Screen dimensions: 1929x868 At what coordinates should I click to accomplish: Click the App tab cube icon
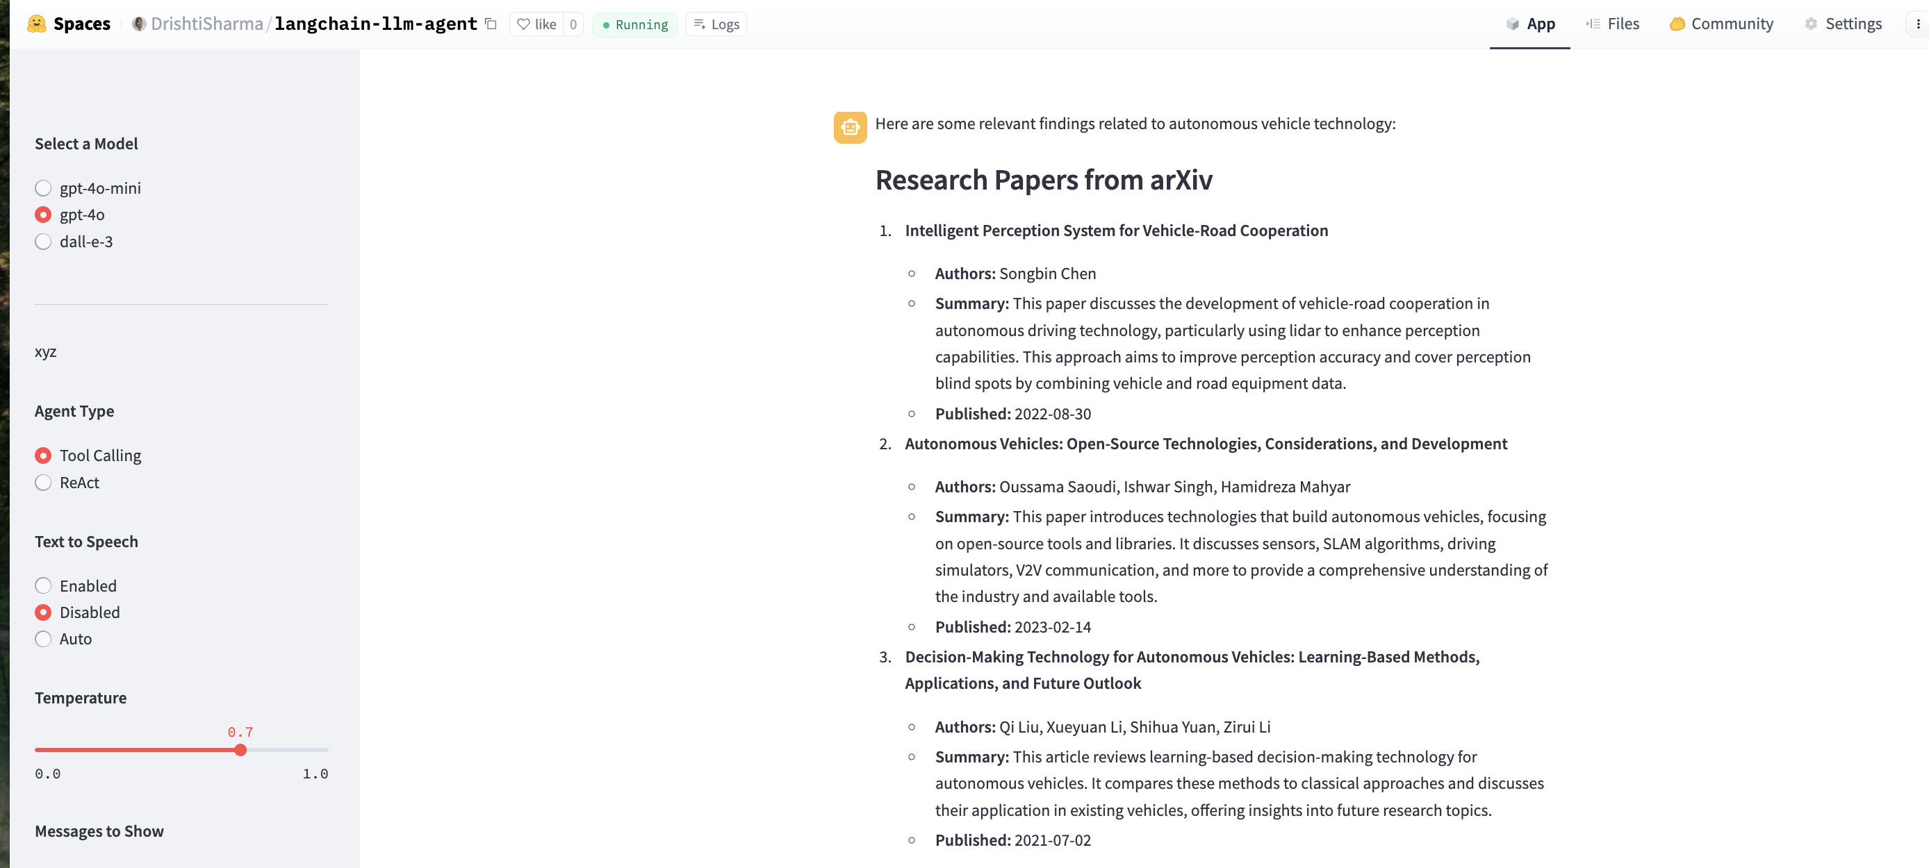[x=1513, y=24]
